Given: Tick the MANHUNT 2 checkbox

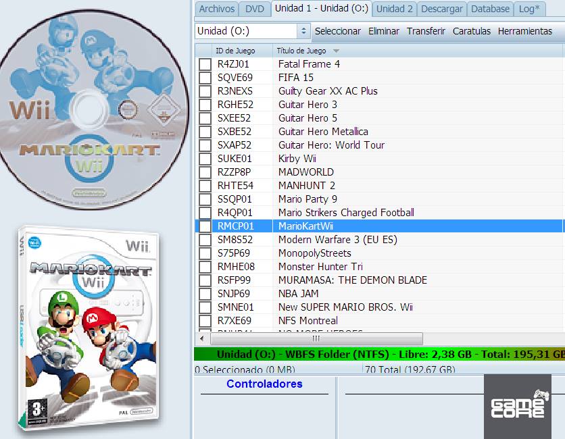Looking at the screenshot, I should pos(205,186).
